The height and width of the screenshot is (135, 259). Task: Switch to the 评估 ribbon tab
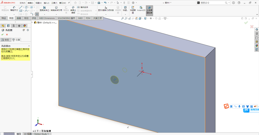pos(34,18)
